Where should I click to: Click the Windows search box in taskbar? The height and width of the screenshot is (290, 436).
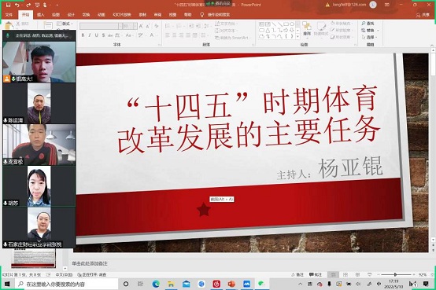click(67, 284)
